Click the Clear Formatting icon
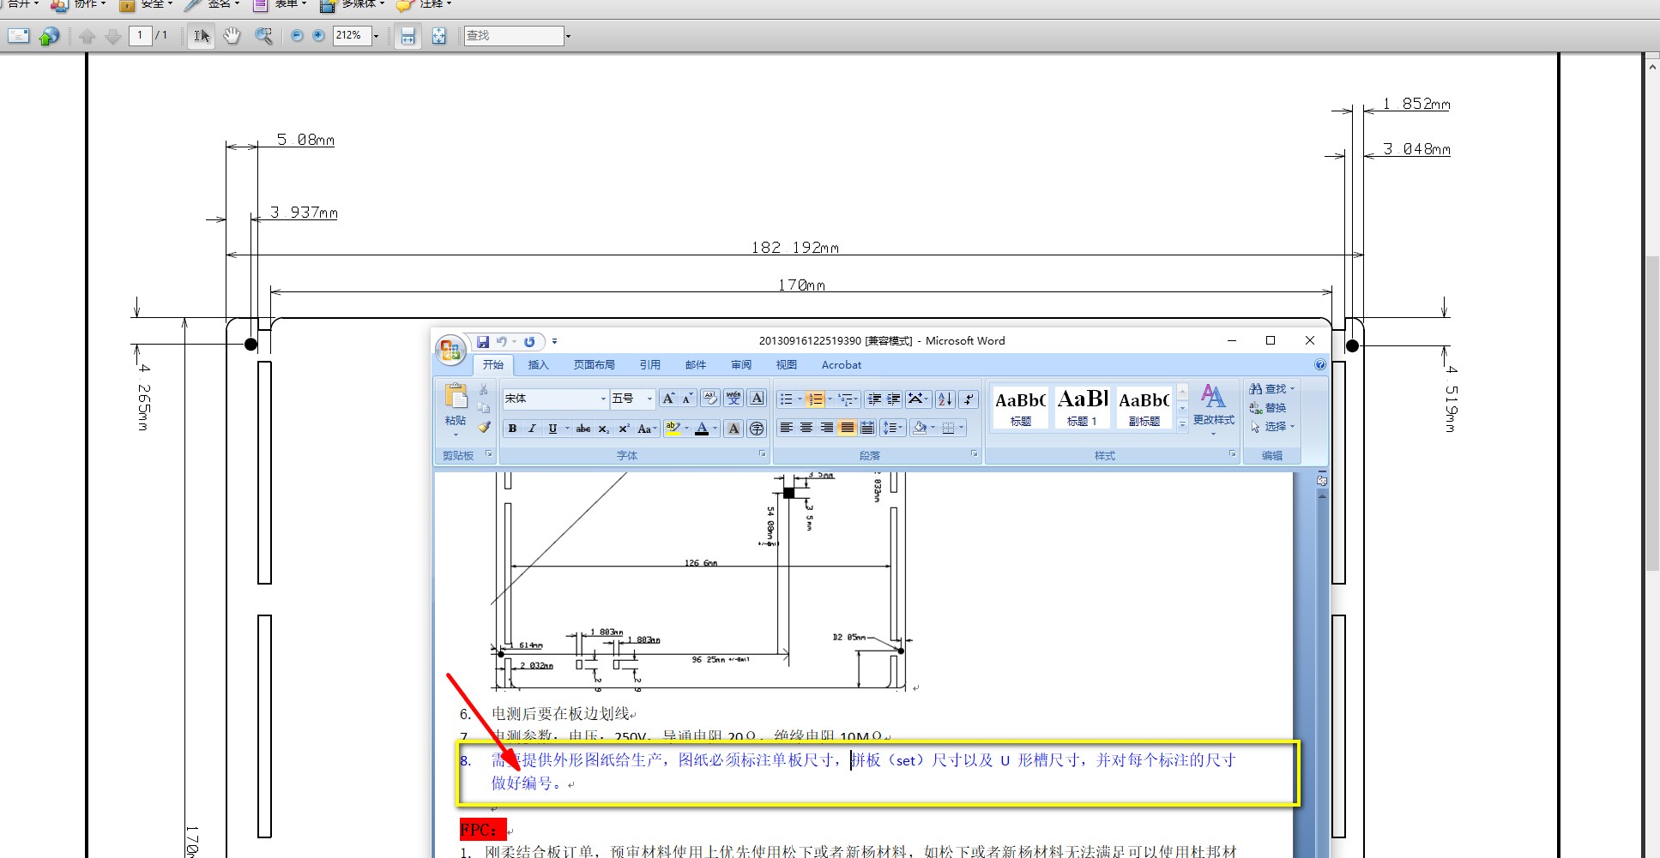Screen dimensions: 1660x858 (x=710, y=399)
